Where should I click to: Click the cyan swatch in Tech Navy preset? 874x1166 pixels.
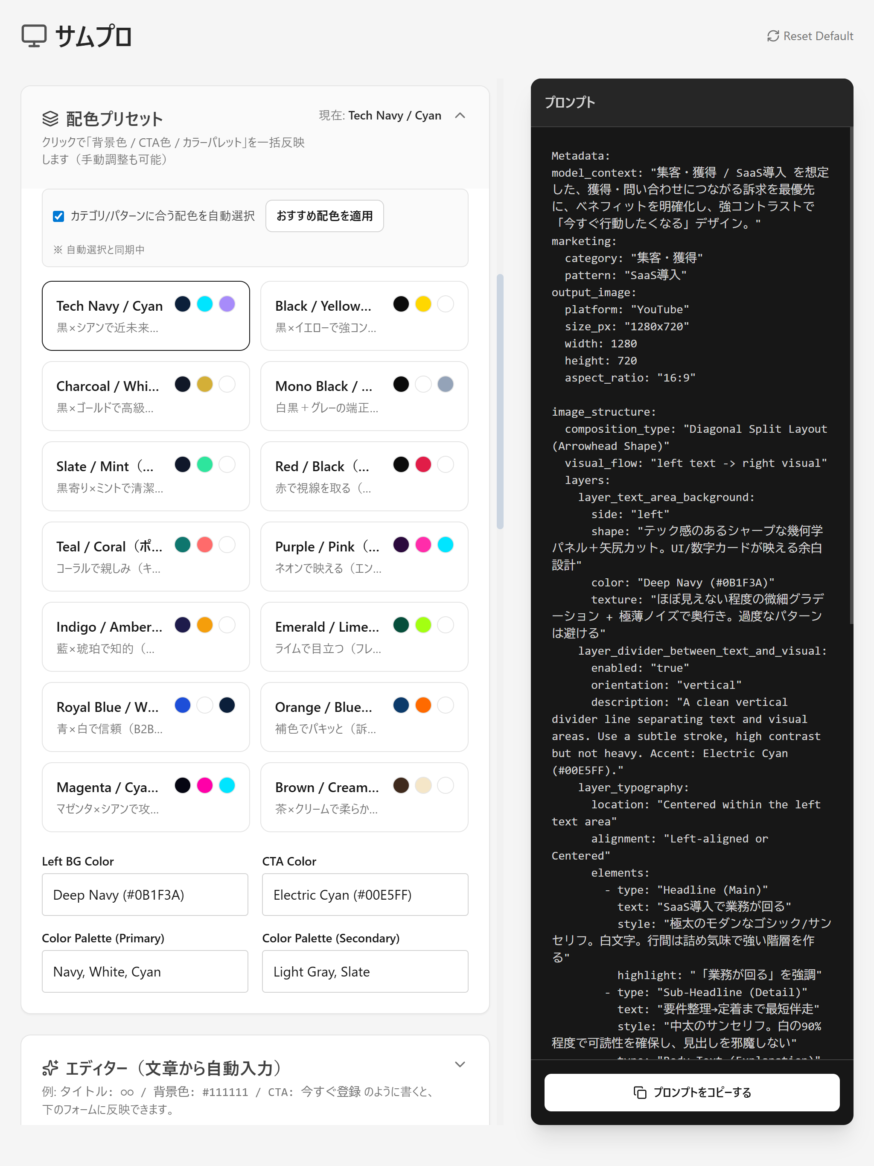point(204,304)
